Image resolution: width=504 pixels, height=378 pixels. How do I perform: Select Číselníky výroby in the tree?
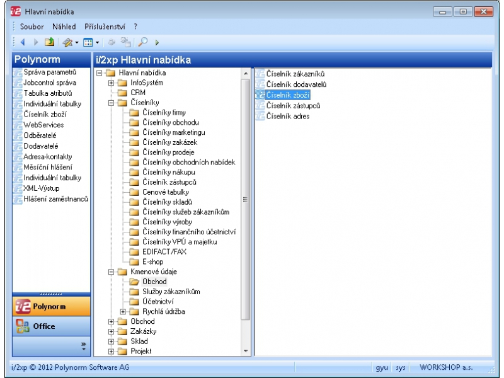click(167, 222)
